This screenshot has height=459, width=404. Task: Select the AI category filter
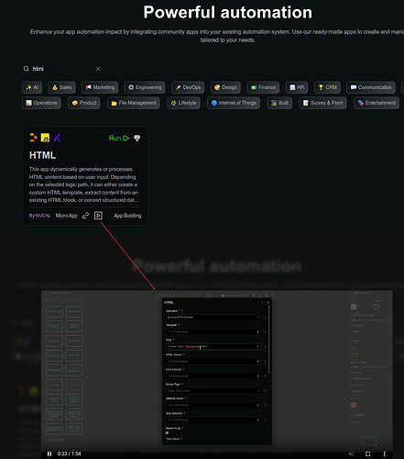[x=32, y=87]
